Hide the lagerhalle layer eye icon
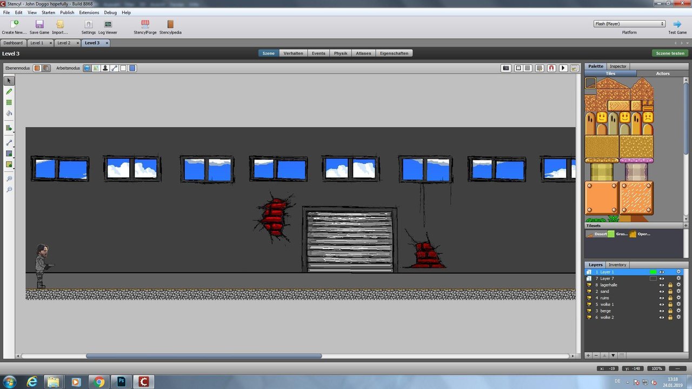 (x=661, y=285)
